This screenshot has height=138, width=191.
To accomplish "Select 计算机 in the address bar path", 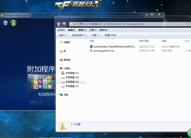I will point(80,24).
